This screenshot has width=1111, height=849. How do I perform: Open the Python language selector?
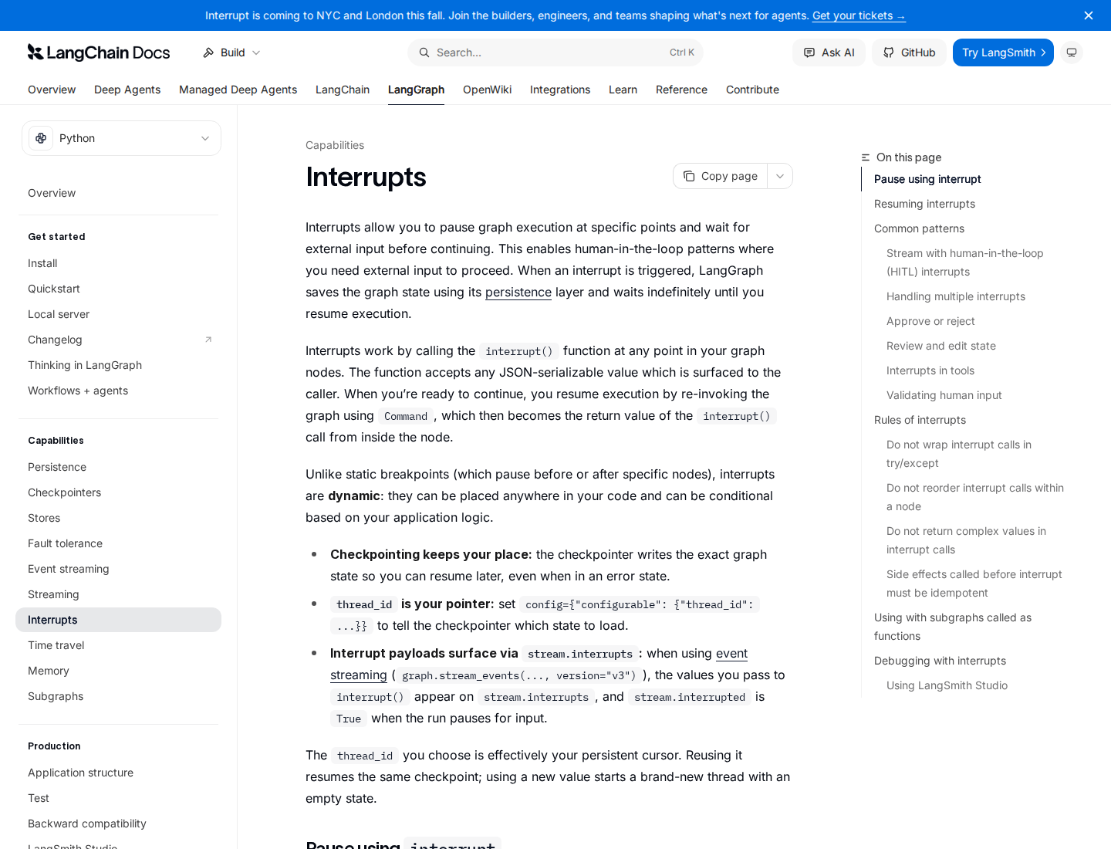coord(121,138)
